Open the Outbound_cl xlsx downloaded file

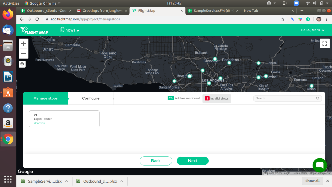(97, 181)
